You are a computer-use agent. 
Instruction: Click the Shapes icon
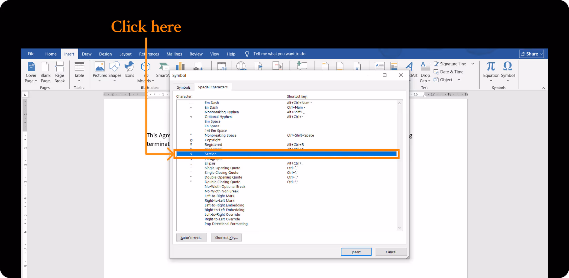click(x=115, y=67)
